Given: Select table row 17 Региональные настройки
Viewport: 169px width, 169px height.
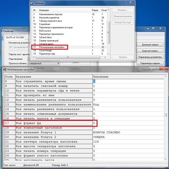Looking at the screenshot, I should [x=69, y=47].
